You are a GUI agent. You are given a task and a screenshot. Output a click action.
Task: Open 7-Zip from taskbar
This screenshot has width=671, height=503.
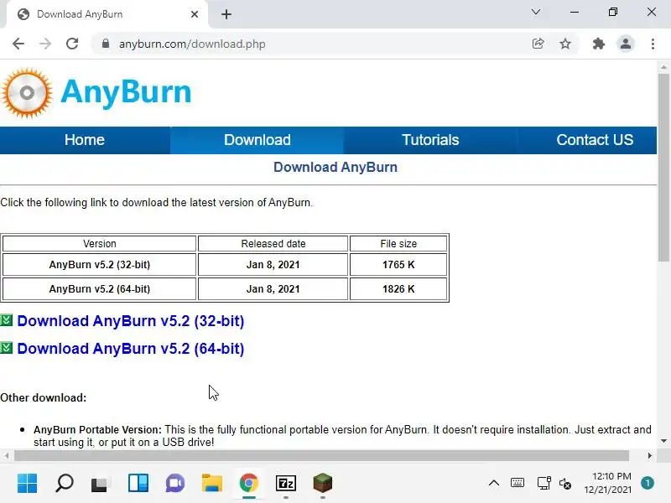click(x=286, y=484)
